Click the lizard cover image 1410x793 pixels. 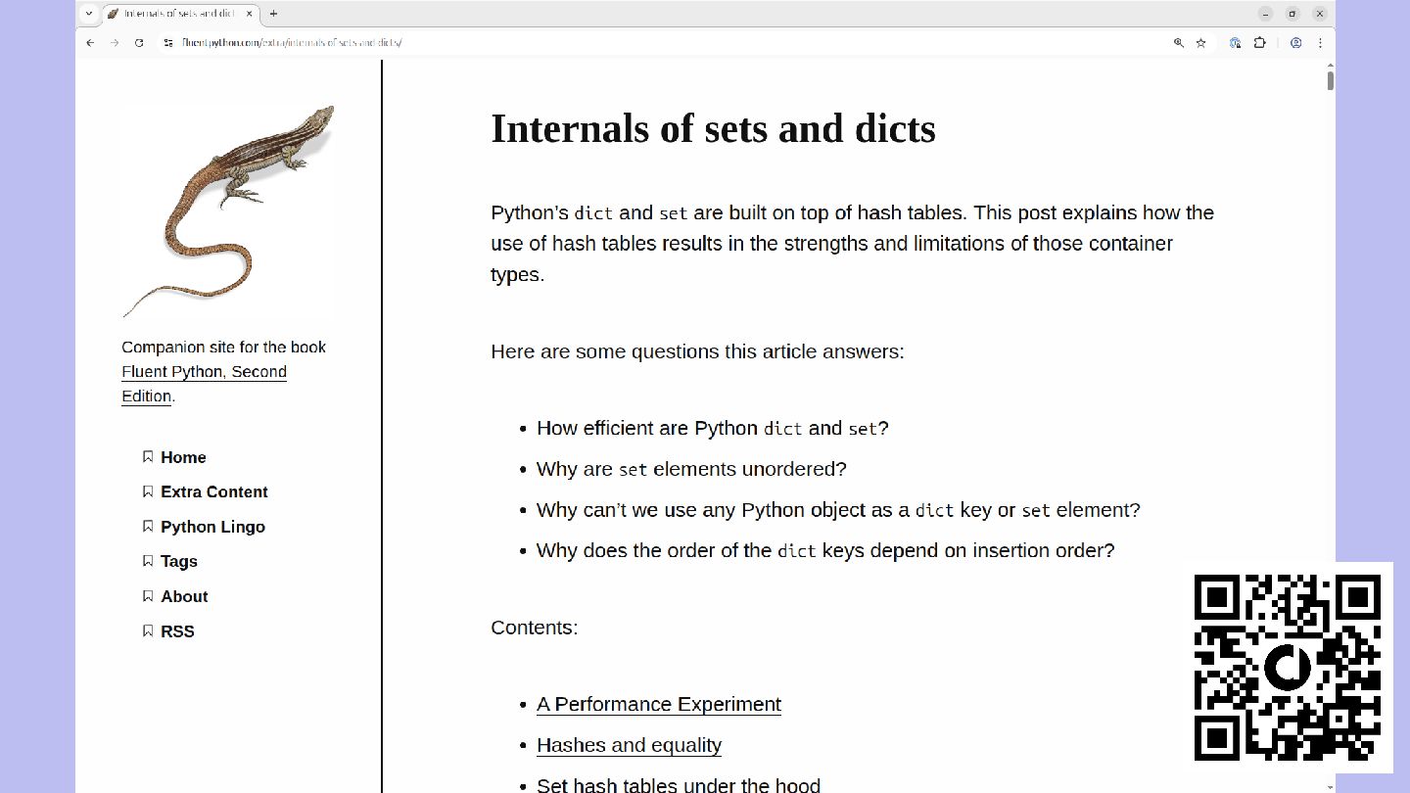(x=228, y=211)
